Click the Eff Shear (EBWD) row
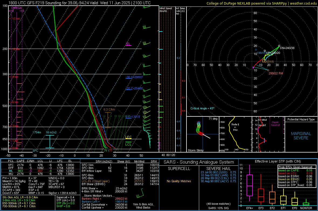318x211 pixels. tap(120, 184)
